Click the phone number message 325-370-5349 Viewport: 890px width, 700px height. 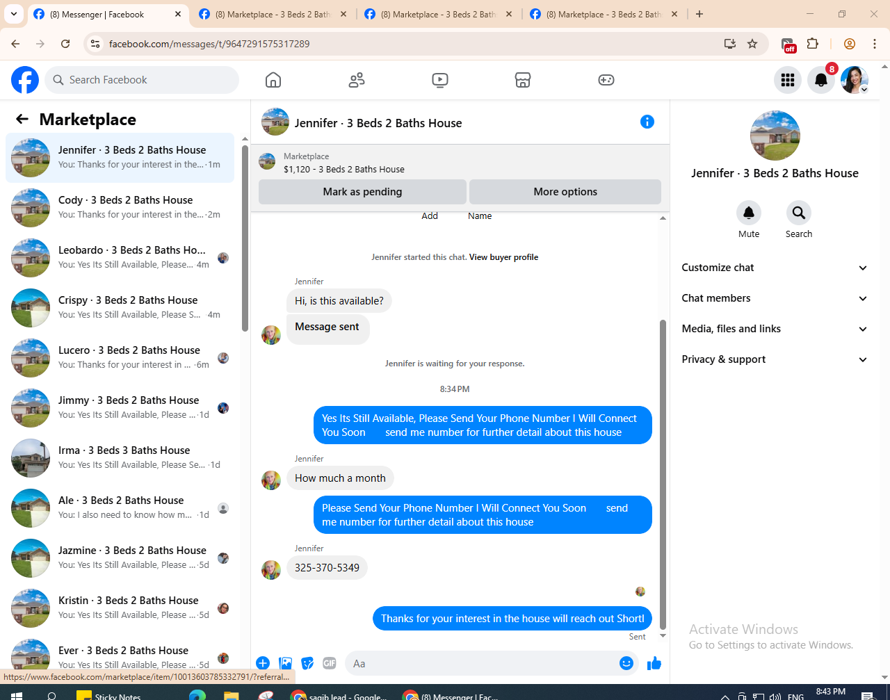pos(327,568)
